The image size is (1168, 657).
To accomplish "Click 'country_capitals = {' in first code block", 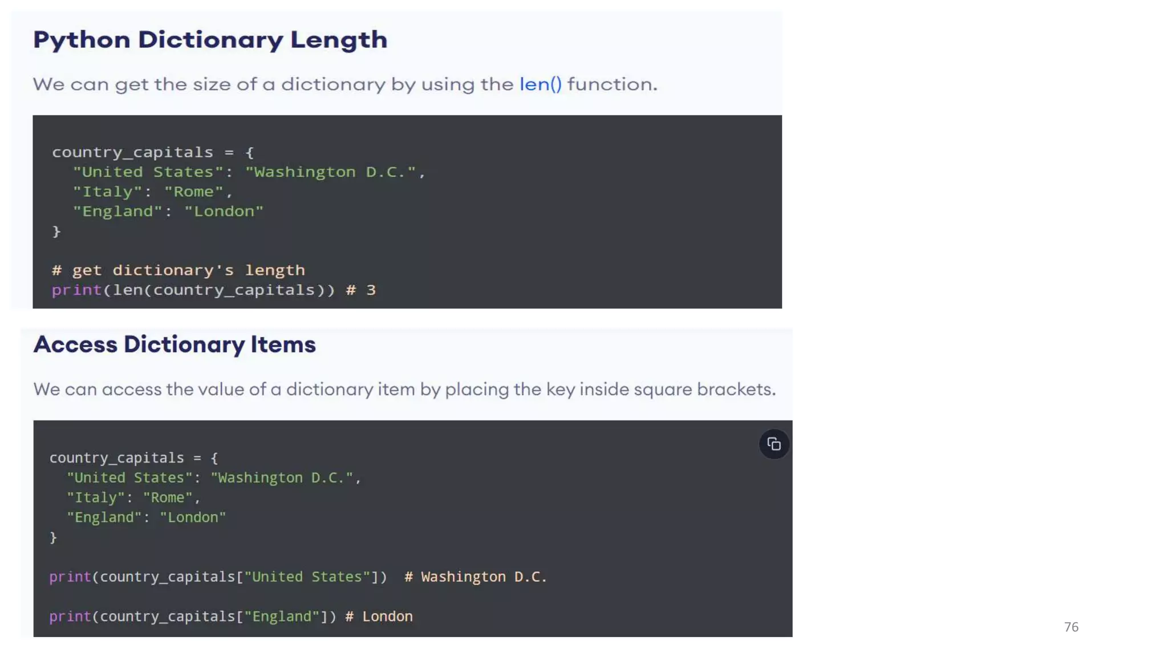I will coord(153,152).
